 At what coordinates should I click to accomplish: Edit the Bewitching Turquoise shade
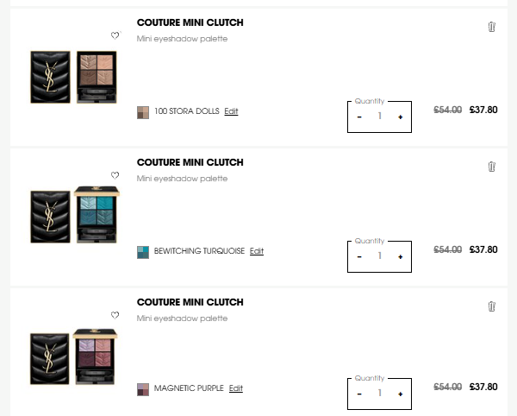click(257, 251)
